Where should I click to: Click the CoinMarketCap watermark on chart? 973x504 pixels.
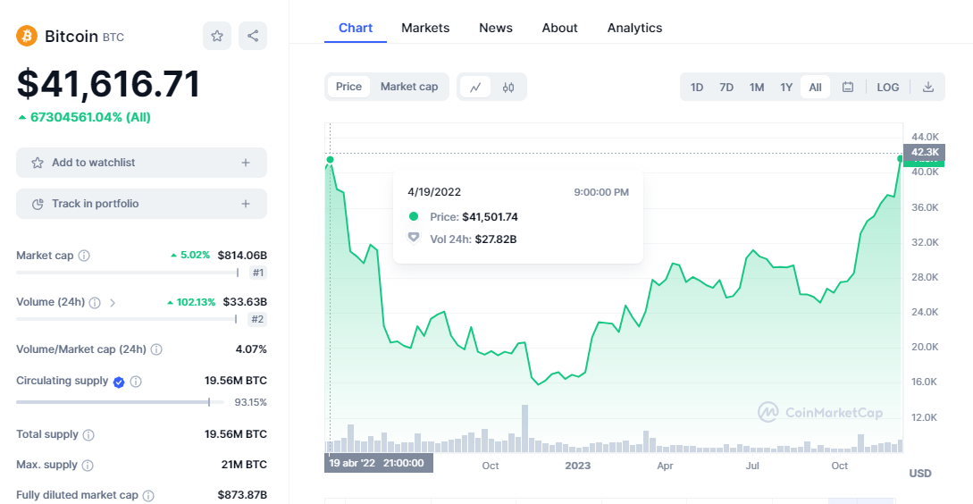820,412
